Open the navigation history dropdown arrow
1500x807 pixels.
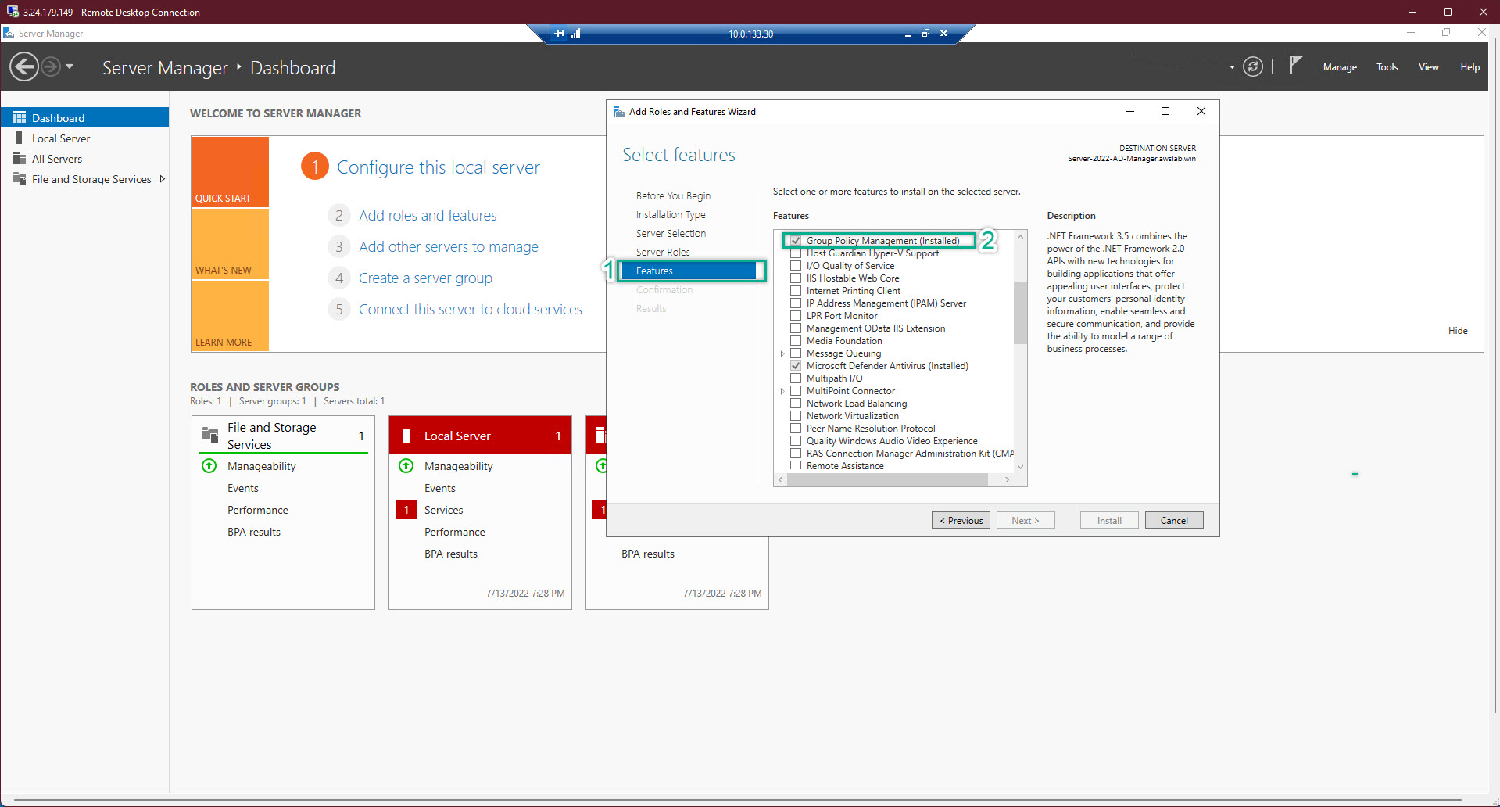point(70,67)
